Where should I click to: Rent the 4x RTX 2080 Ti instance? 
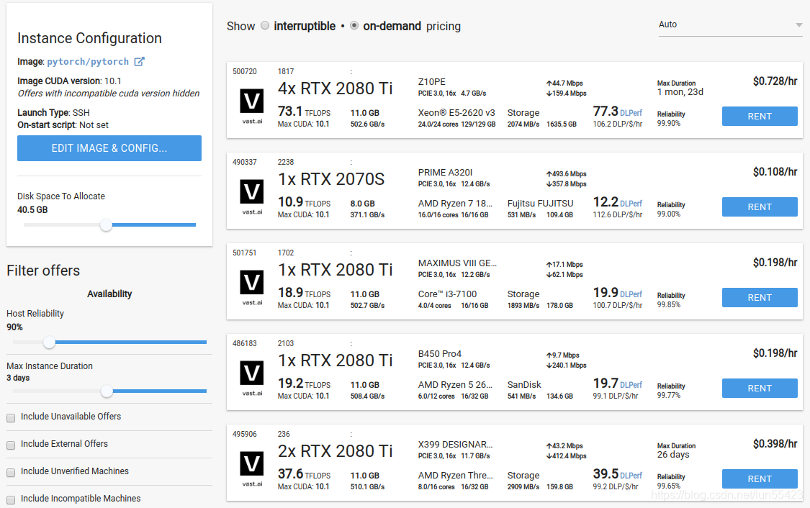760,116
